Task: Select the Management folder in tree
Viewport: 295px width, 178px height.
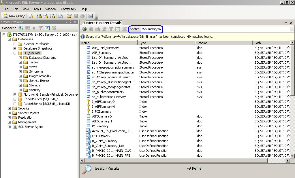Action: click(27, 122)
